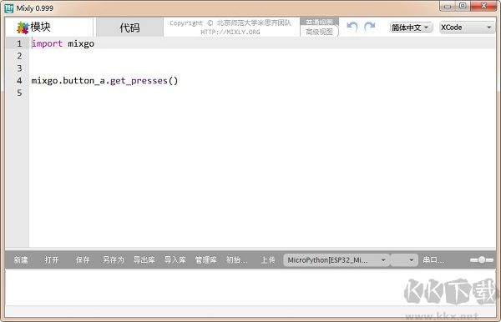Minimize the Mixly window
The image size is (501, 322).
click(448, 6)
